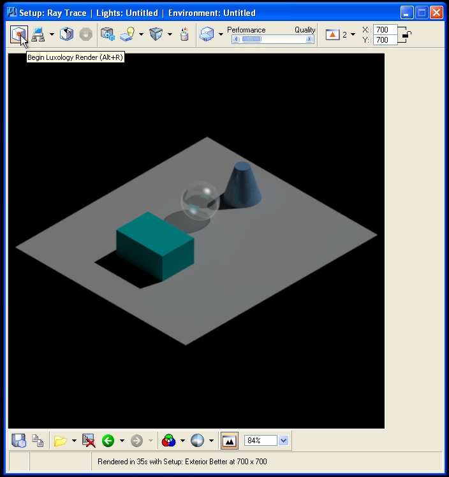Expand the previous image history dropdown
This screenshot has height=477, width=449.
pos(122,441)
